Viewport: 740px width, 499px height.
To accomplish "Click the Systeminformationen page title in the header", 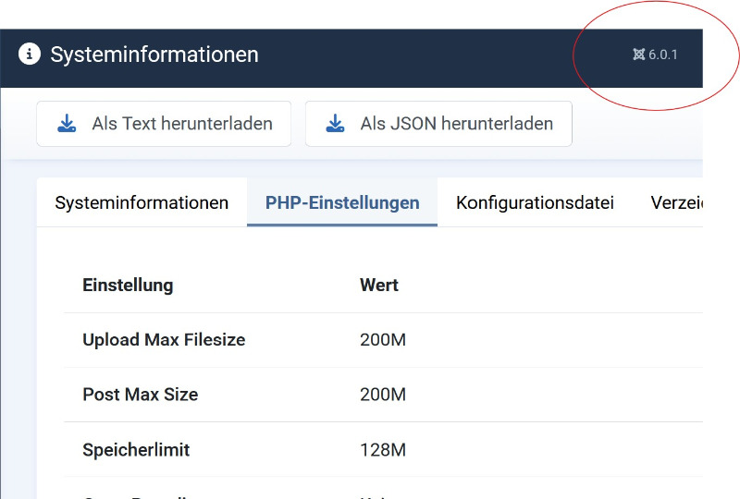I will pyautogui.click(x=154, y=55).
